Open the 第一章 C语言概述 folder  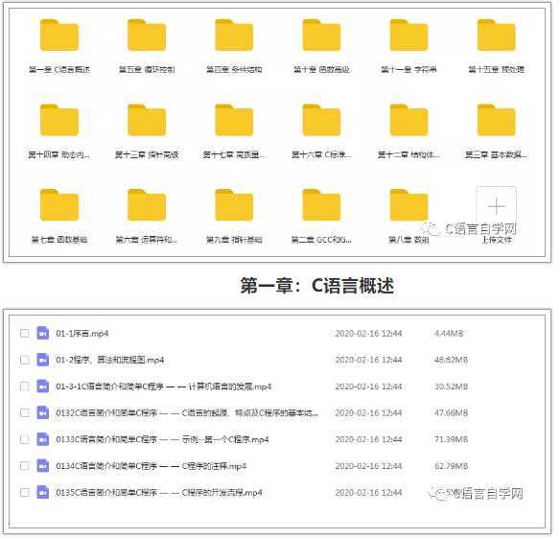pos(59,35)
